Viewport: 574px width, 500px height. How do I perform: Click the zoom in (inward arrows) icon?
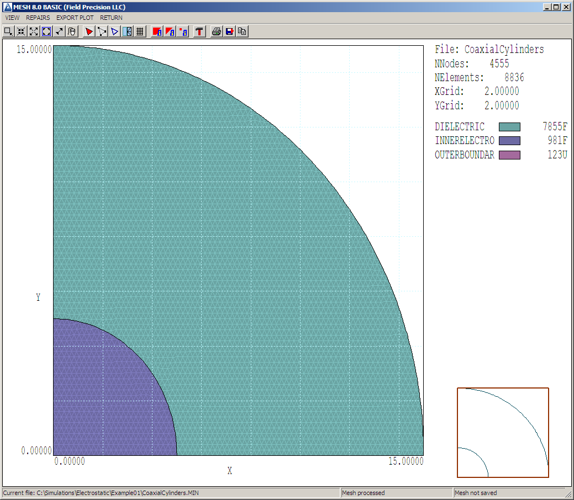tap(21, 31)
